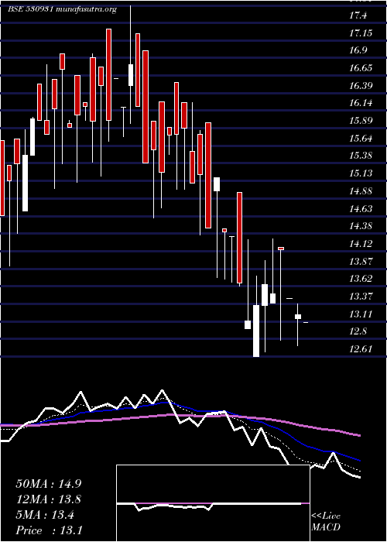Click the 14.88 price axis label
The width and height of the screenshot is (387, 542).
[x=361, y=191]
